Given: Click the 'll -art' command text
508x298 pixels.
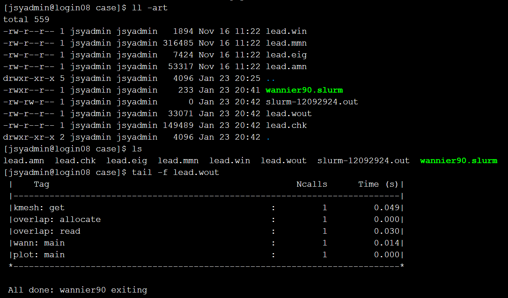Looking at the screenshot, I should [x=149, y=8].
